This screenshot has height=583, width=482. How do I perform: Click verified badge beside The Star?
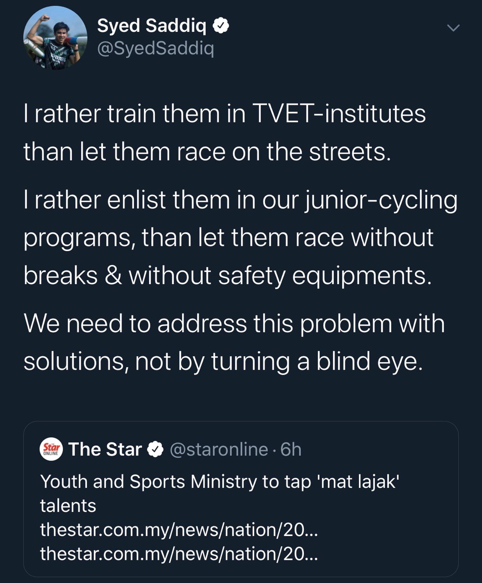point(156,450)
